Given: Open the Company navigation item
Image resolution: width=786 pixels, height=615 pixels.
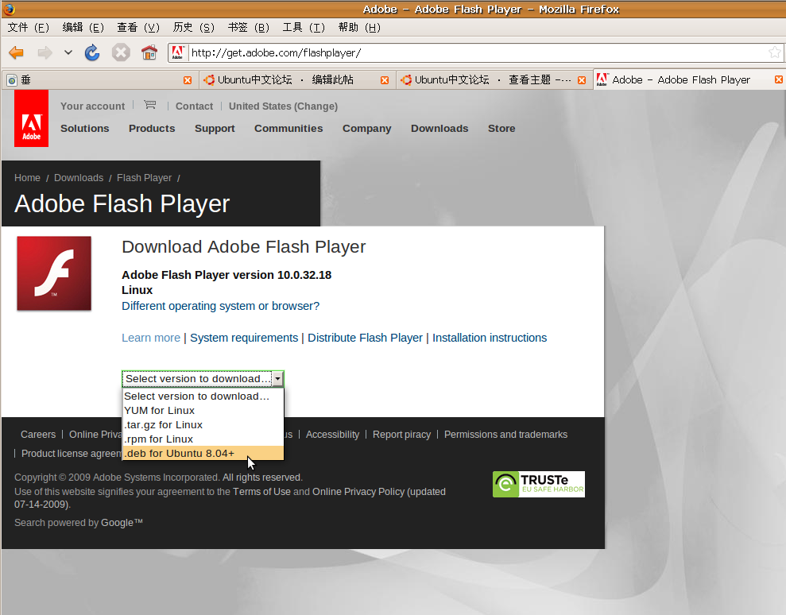Looking at the screenshot, I should tap(367, 129).
